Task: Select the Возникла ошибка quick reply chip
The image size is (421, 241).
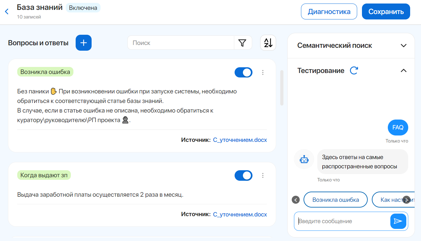Action: pos(335,200)
